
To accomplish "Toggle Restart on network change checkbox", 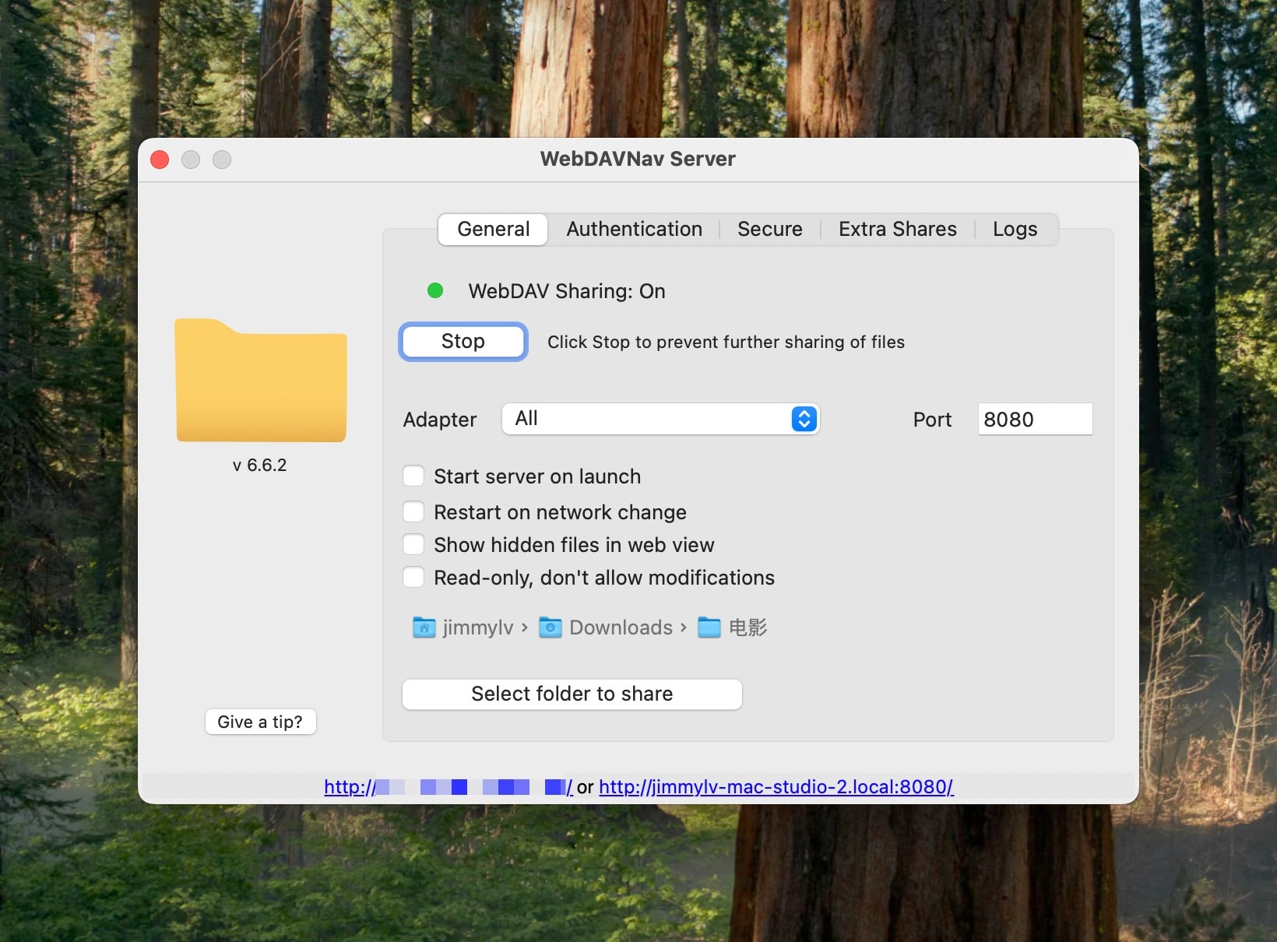I will point(413,511).
